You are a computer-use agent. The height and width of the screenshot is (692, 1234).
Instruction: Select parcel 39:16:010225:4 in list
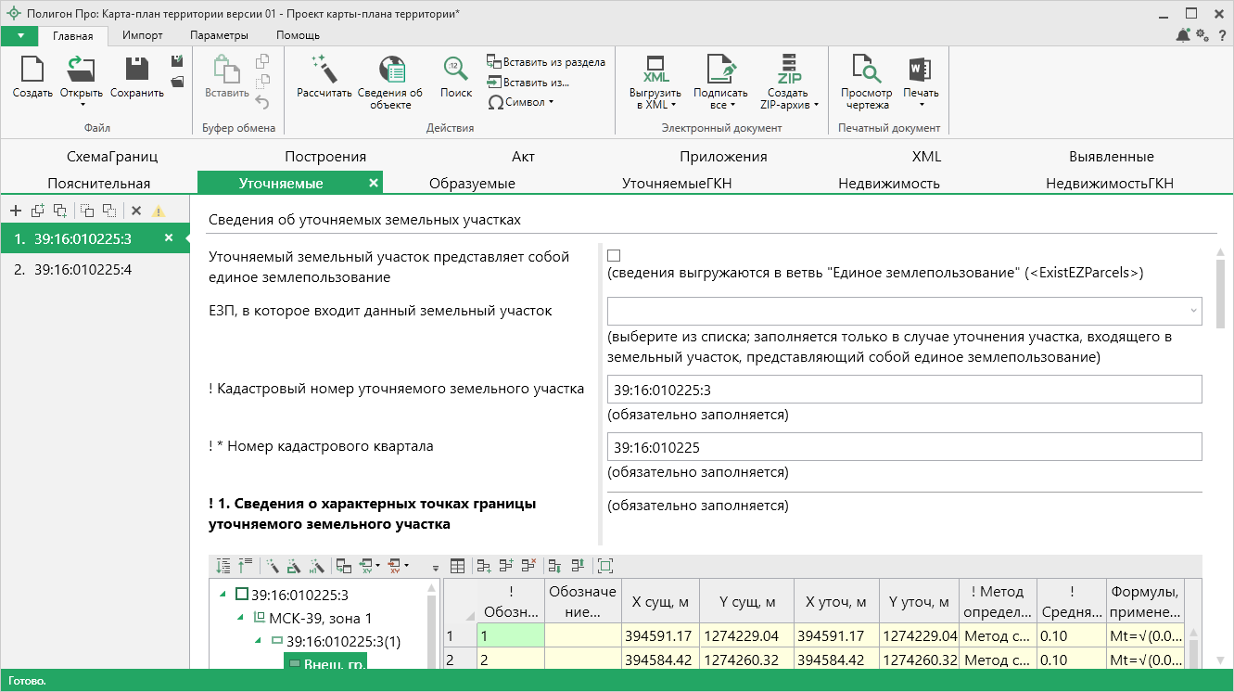click(x=83, y=270)
